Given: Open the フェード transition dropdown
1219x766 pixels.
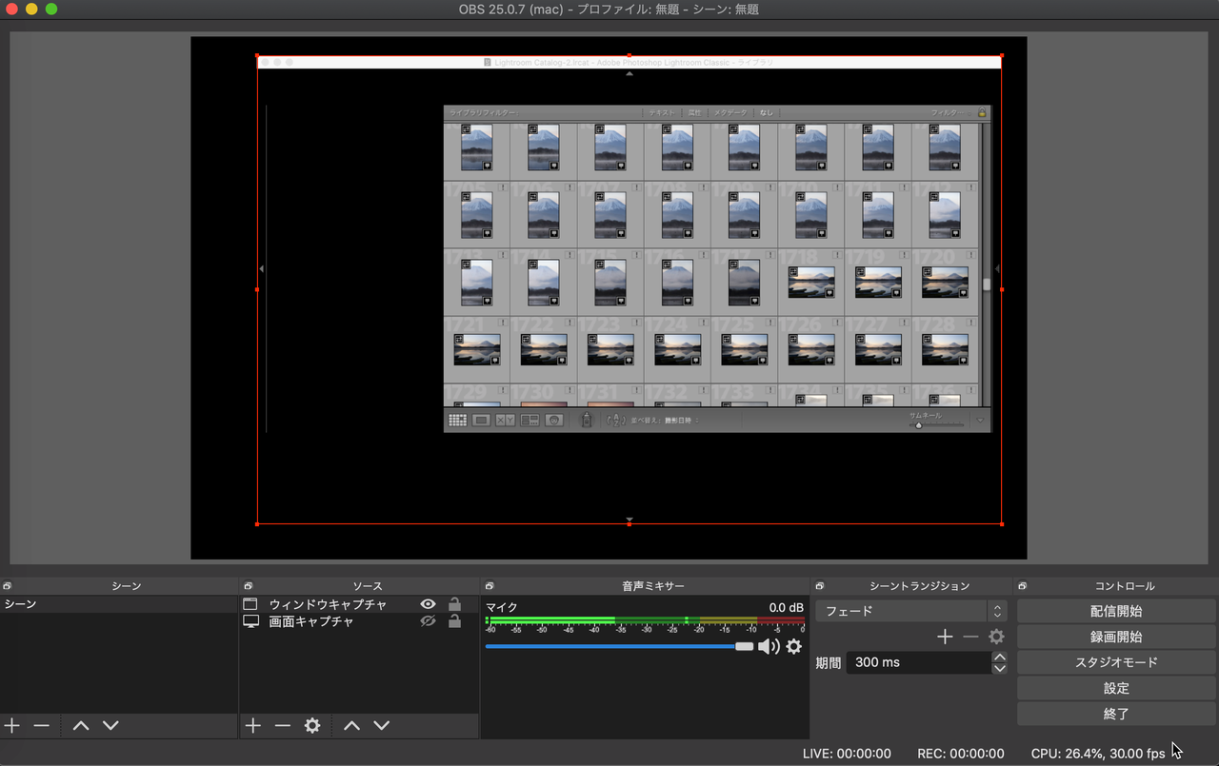Looking at the screenshot, I should point(911,611).
